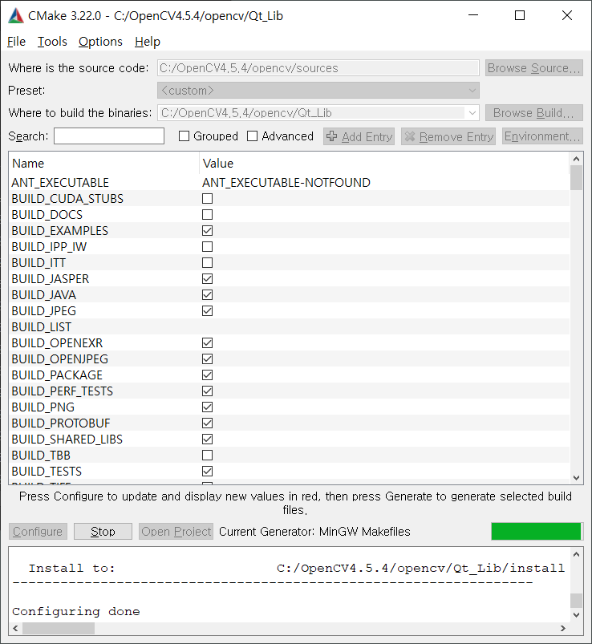Image resolution: width=592 pixels, height=644 pixels.
Task: Click the cross icon on Remove Entry
Action: pyautogui.click(x=410, y=136)
